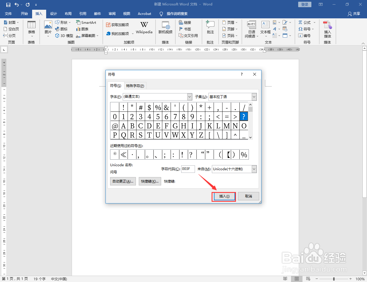The height and width of the screenshot is (282, 367).
Task: Open the Table (表格) insert menu
Action: (x=32, y=29)
